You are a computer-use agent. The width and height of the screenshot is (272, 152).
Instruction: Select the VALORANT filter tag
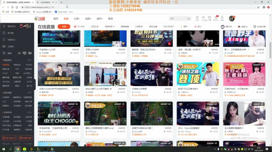click(168, 27)
